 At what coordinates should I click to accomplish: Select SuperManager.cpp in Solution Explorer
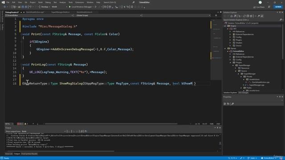pos(256,85)
